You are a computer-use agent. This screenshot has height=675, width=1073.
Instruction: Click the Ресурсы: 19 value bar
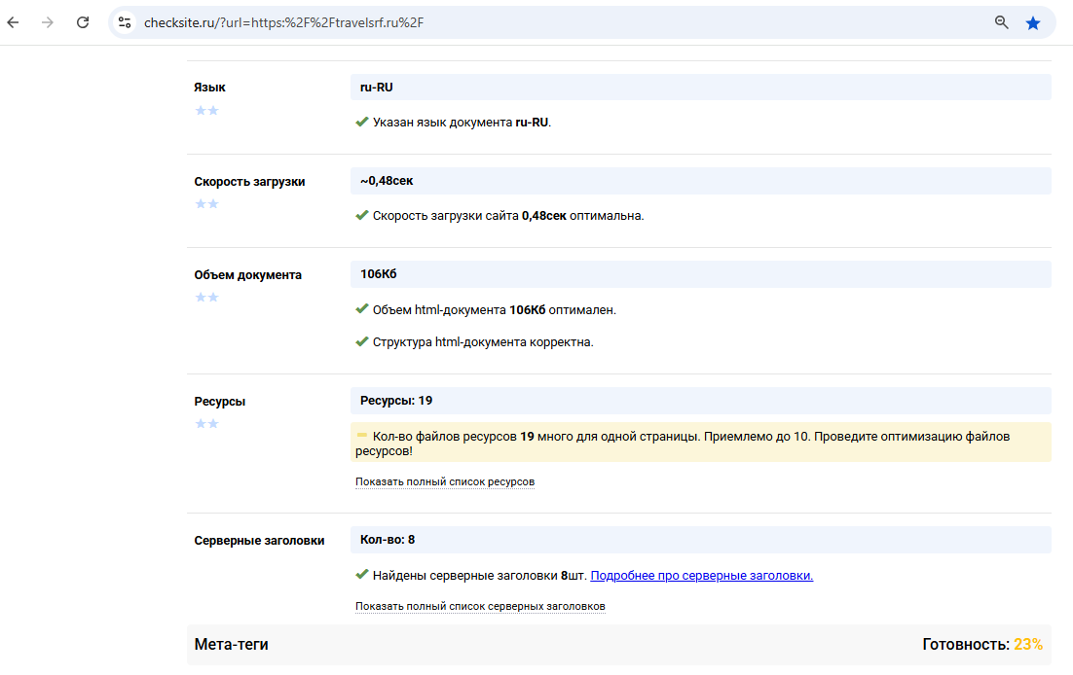coord(700,401)
